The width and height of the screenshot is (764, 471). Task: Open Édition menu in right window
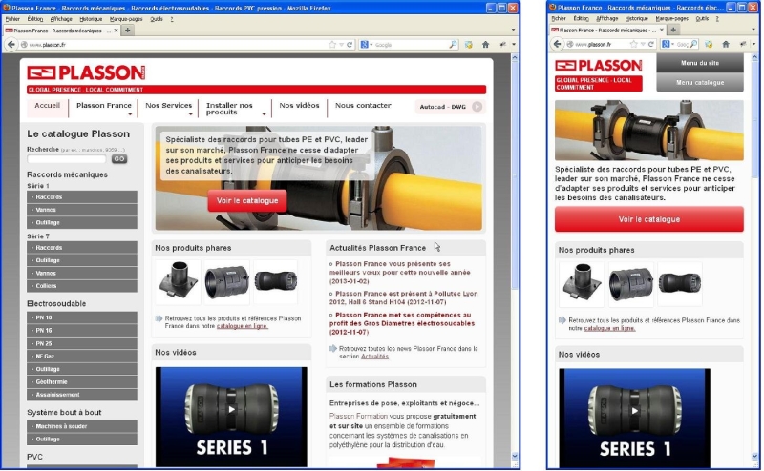pos(581,18)
